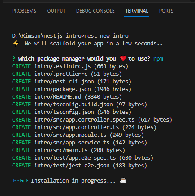Screen dimensions: 195x196
Task: Click intro/.eslintrc.js file path
Action: pyautogui.click(x=62, y=66)
